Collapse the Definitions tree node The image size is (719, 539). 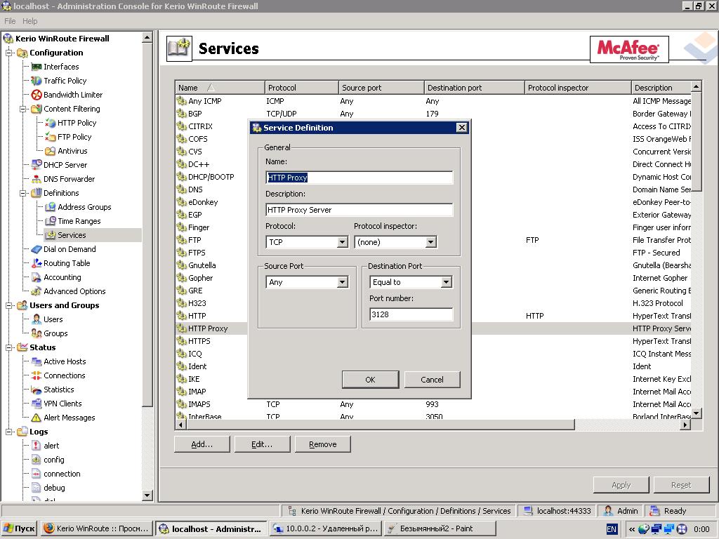(22, 194)
